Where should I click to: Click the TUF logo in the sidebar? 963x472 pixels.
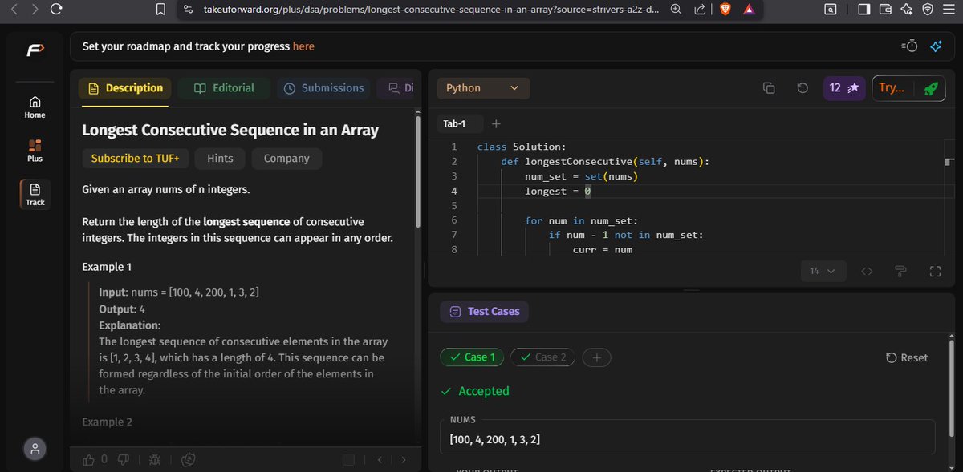click(x=35, y=50)
